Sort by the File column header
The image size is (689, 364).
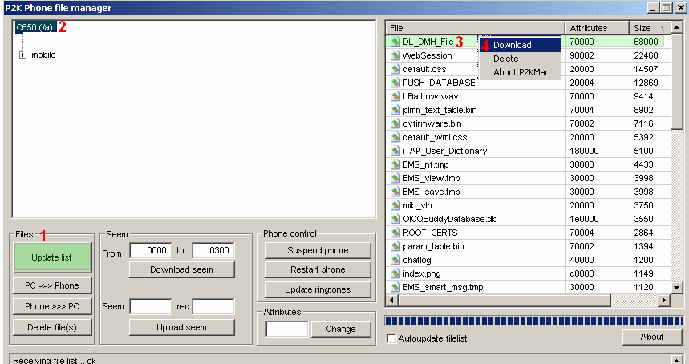pyautogui.click(x=476, y=28)
